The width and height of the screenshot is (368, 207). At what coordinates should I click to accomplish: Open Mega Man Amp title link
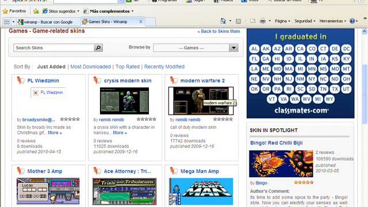(200, 171)
